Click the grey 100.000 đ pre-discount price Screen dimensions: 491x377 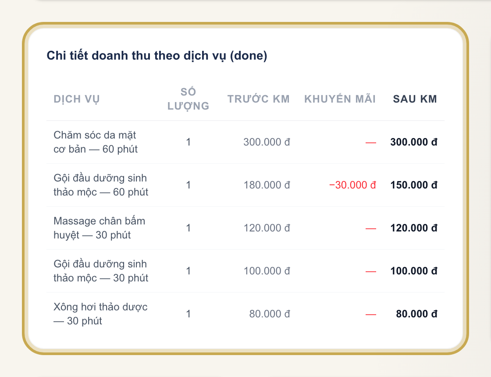pyautogui.click(x=267, y=271)
